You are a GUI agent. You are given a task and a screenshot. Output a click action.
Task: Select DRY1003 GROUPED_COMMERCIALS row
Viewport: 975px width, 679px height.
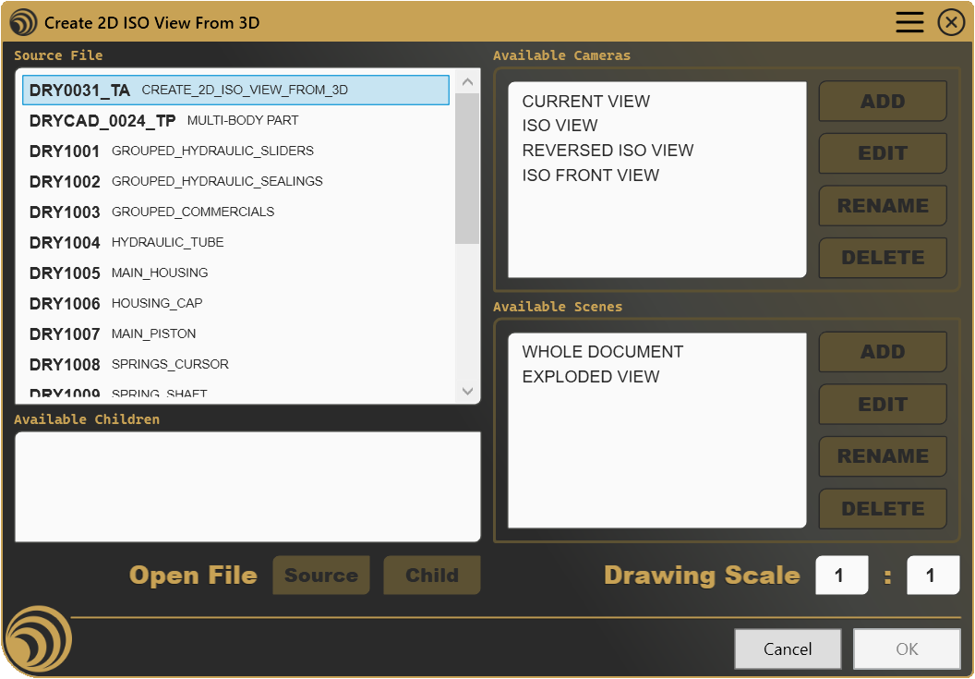coord(235,212)
